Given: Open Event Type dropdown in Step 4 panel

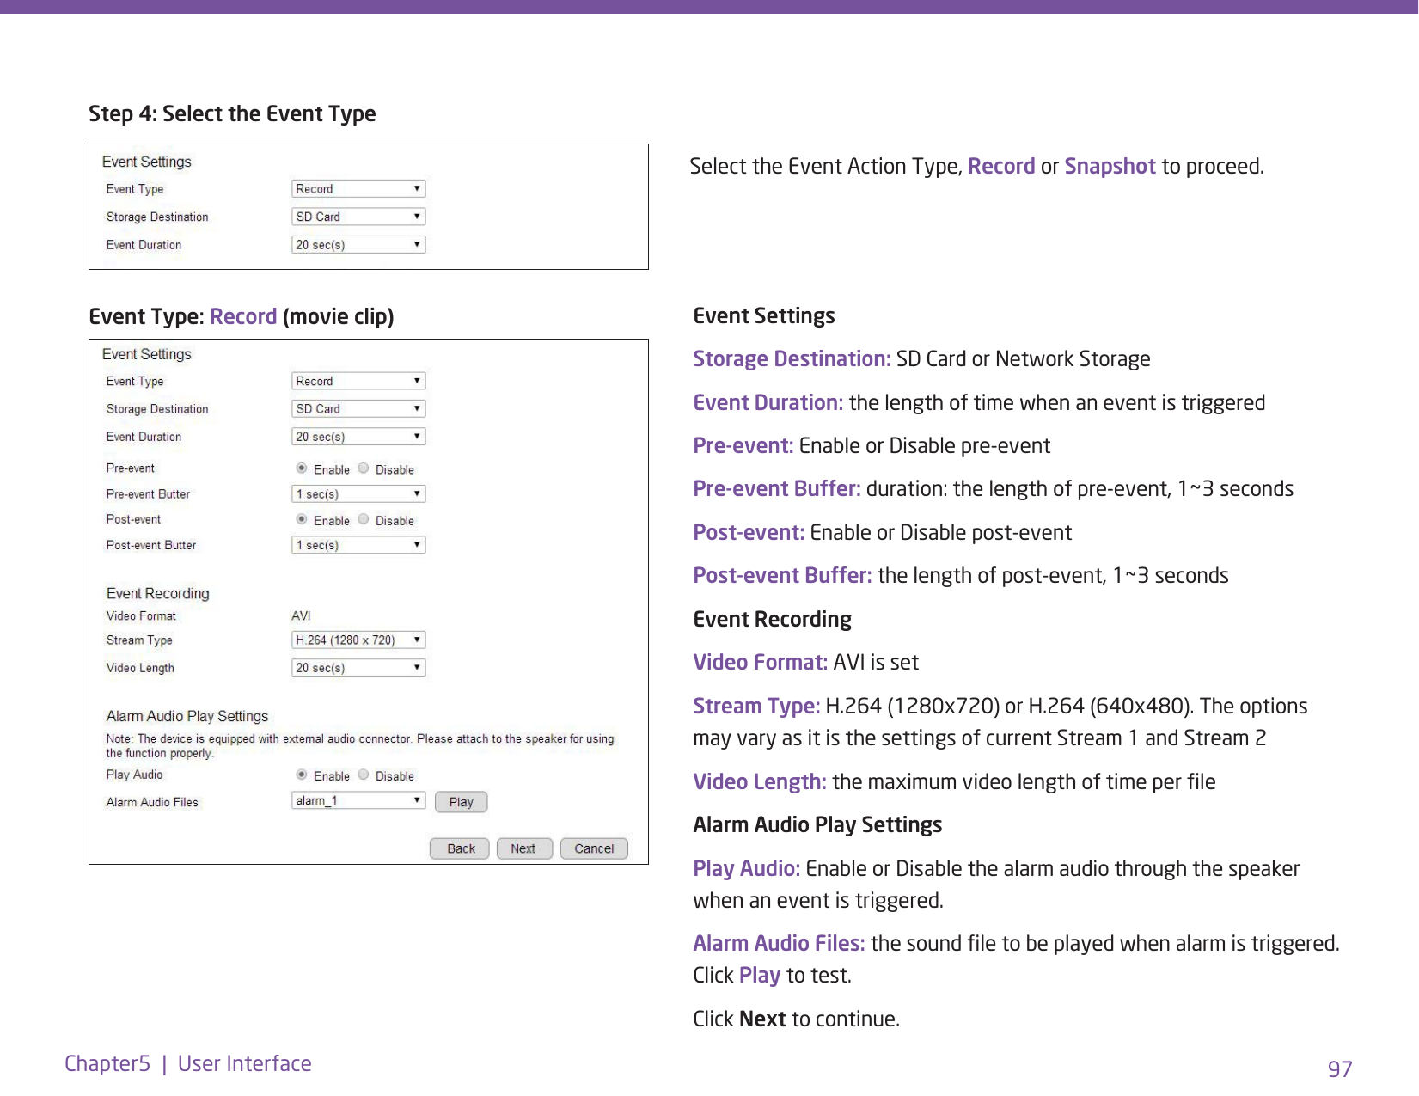Looking at the screenshot, I should [358, 189].
